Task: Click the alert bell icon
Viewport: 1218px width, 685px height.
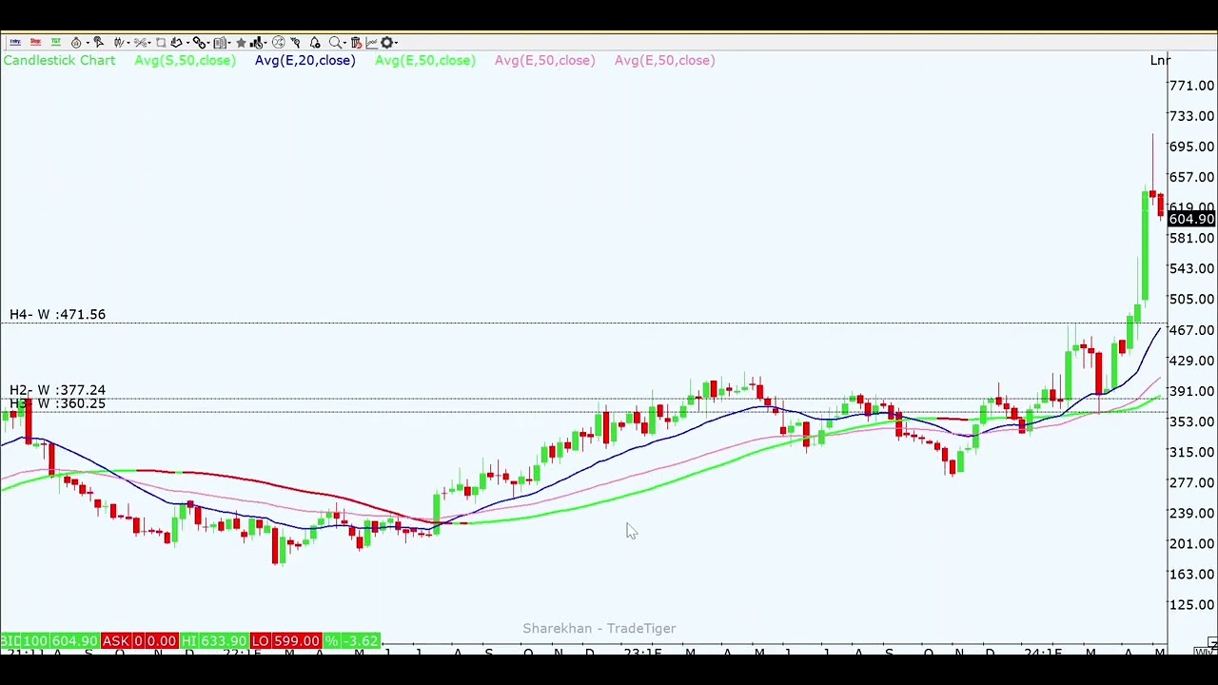Action: coord(315,42)
